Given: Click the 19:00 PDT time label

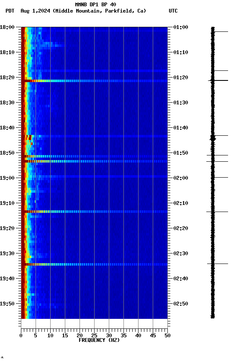Looking at the screenshot, I should click(x=7, y=178).
